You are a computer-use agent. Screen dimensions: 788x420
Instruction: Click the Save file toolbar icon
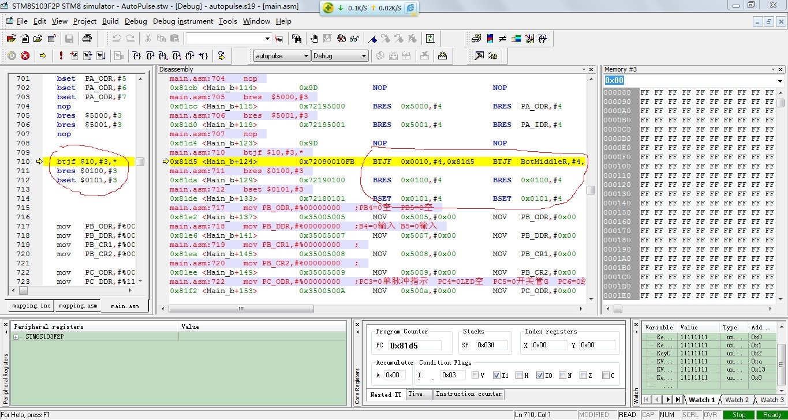tap(69, 39)
